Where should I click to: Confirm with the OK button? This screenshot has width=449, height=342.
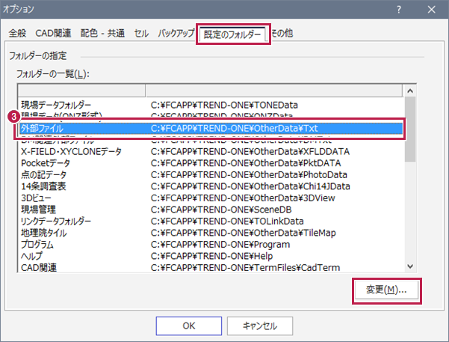click(x=189, y=326)
